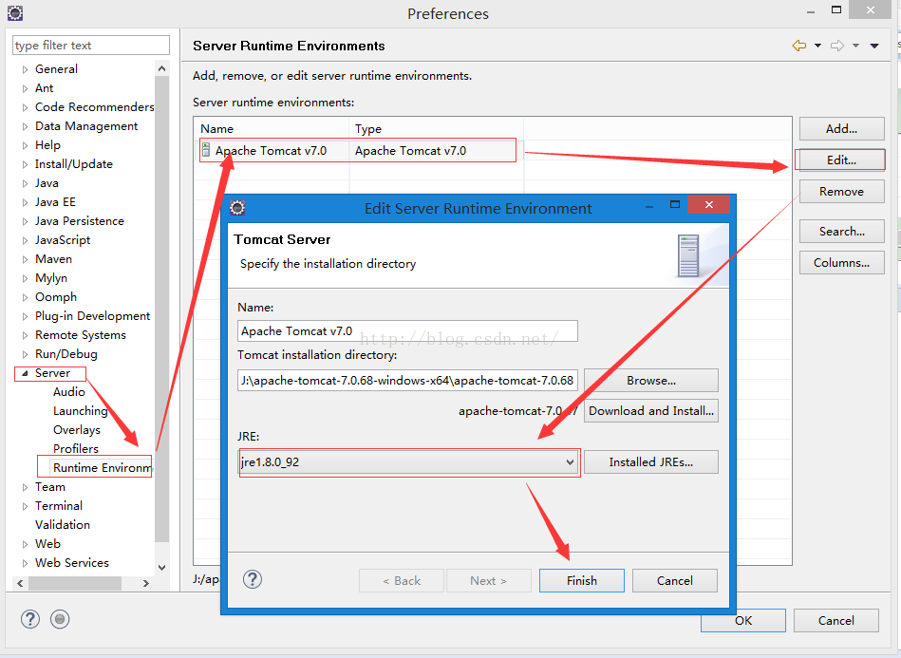Select Runtime Environments under Server
The height and width of the screenshot is (658, 901).
pyautogui.click(x=103, y=467)
